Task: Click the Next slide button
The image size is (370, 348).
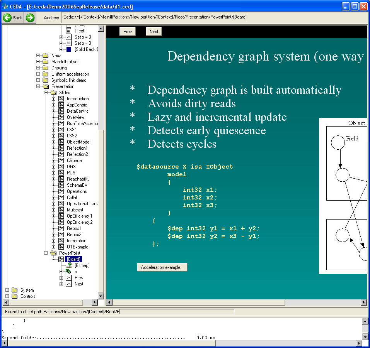Action: (154, 32)
